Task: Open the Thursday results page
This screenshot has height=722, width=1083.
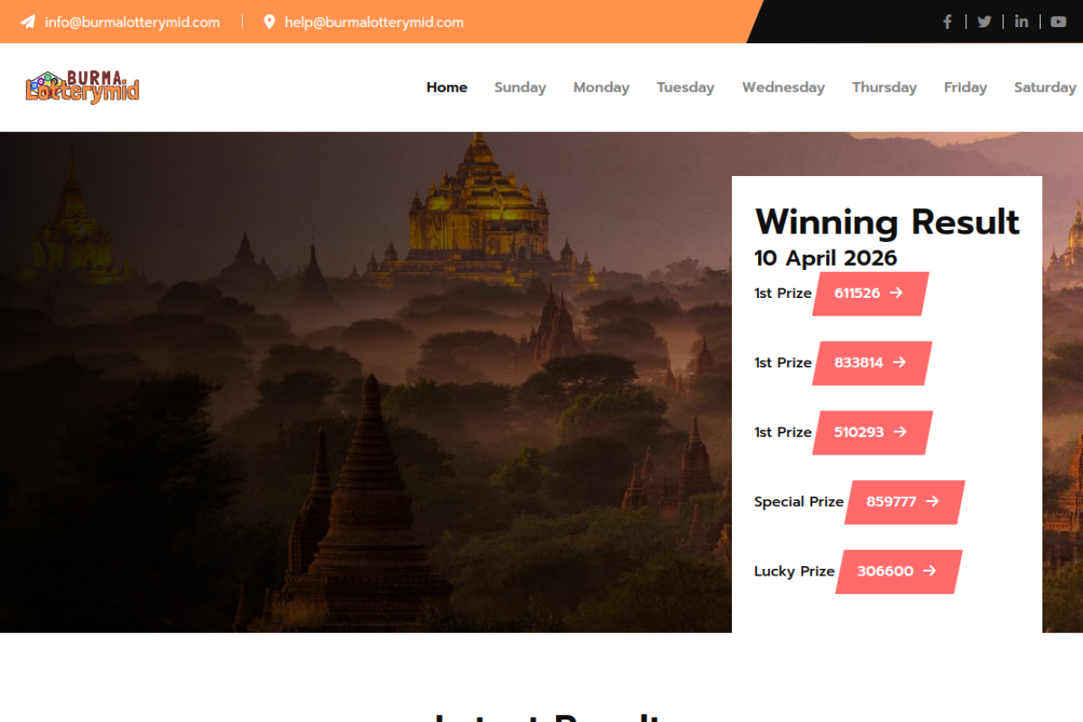Action: (884, 87)
